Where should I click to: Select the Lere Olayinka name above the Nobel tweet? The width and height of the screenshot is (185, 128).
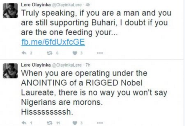[36, 65]
